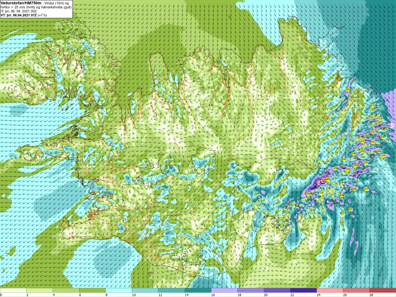
Task: Choose the 22–24 m/s deep indigo legend swatch
Action: pos(303,291)
